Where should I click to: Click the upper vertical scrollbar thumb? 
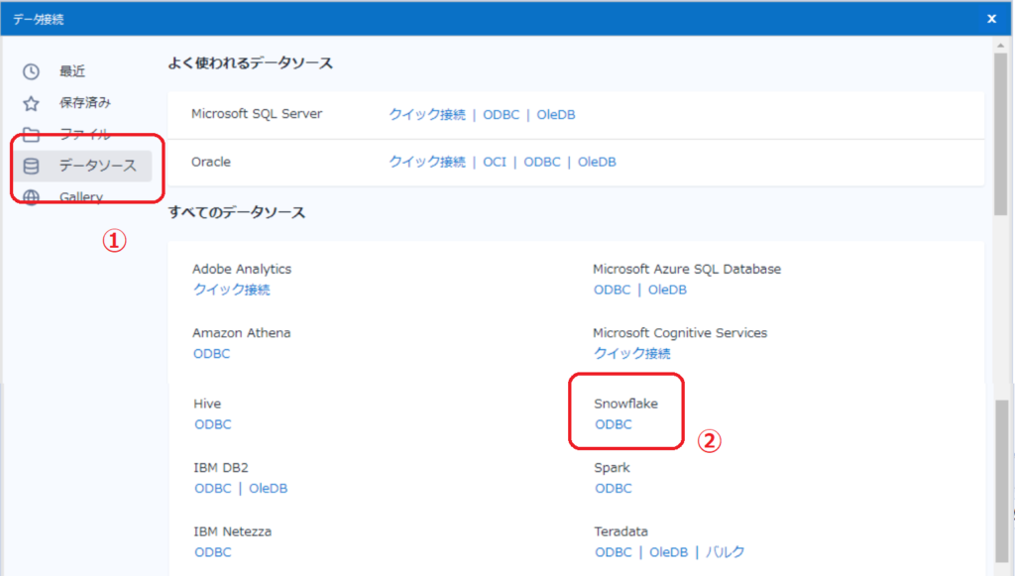[1001, 134]
